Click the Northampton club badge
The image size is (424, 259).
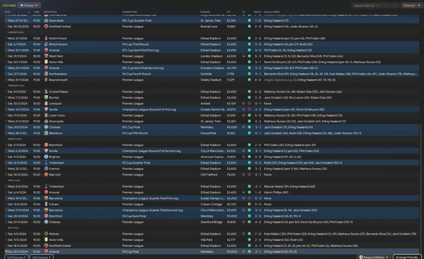46,74
